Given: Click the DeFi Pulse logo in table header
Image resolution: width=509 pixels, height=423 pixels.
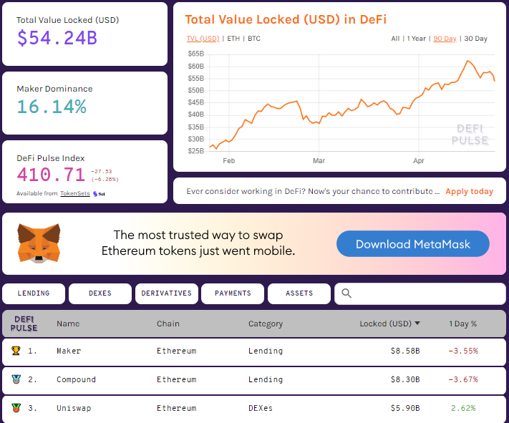Looking at the screenshot, I should click(x=24, y=324).
